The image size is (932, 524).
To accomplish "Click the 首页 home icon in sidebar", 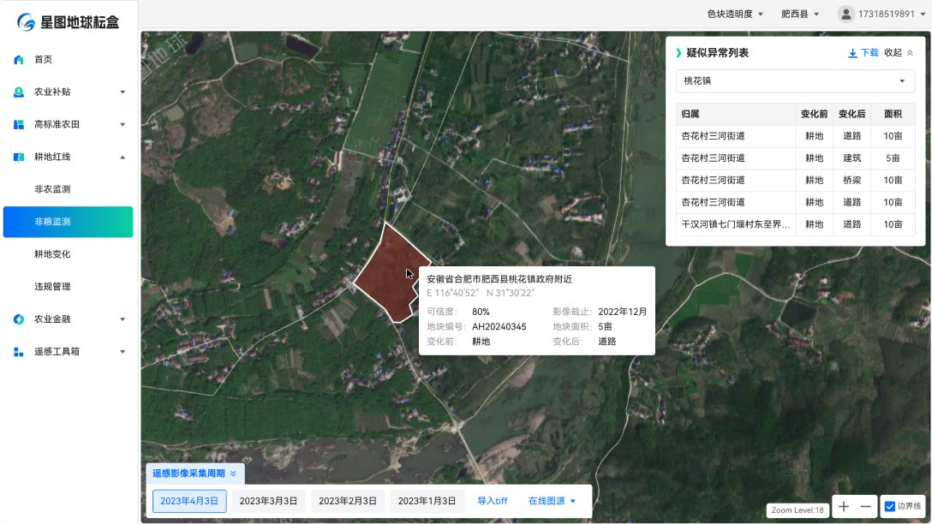I will pos(19,60).
